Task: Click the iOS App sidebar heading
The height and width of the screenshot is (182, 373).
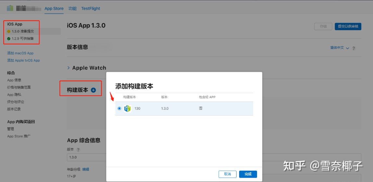Action: tap(15, 24)
